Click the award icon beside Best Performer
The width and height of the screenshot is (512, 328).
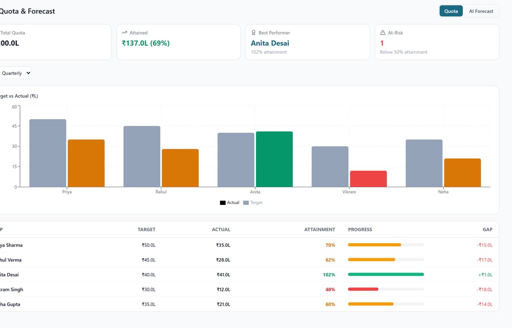click(254, 32)
